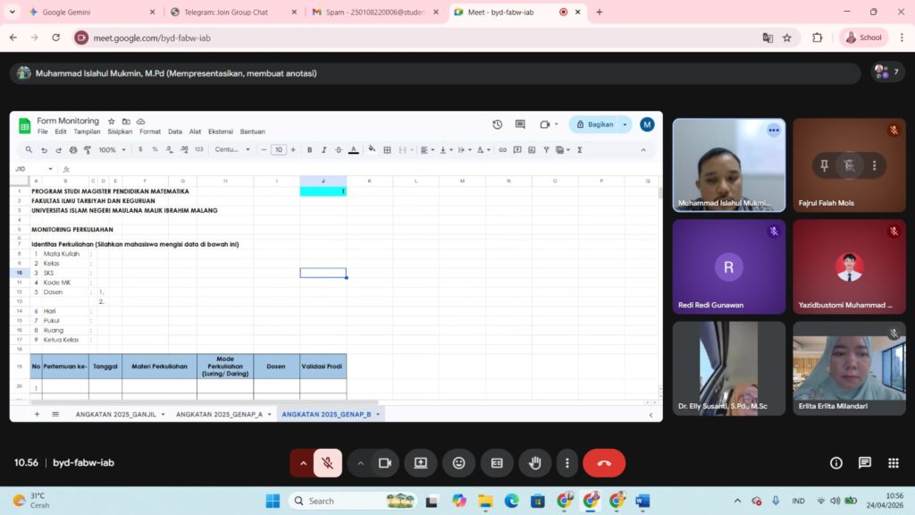
Task: Open more options three-dot menu in call bar
Action: click(x=567, y=463)
